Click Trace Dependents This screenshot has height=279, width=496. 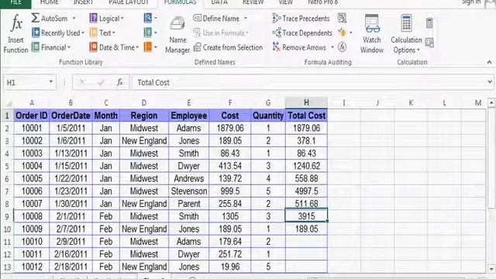[302, 33]
